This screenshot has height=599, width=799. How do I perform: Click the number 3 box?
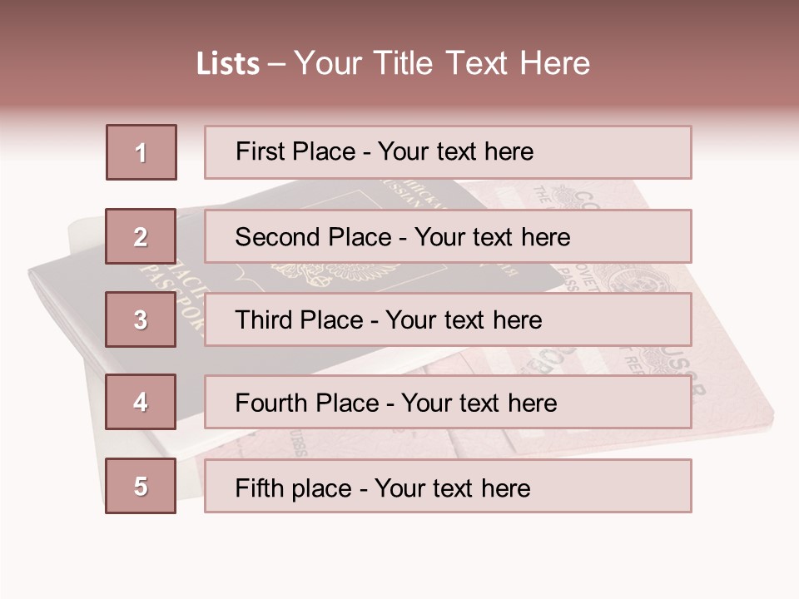click(x=141, y=319)
